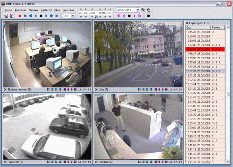The image size is (233, 167).
Task: Sort alarms by the Čas column header
Action: tap(198, 27)
